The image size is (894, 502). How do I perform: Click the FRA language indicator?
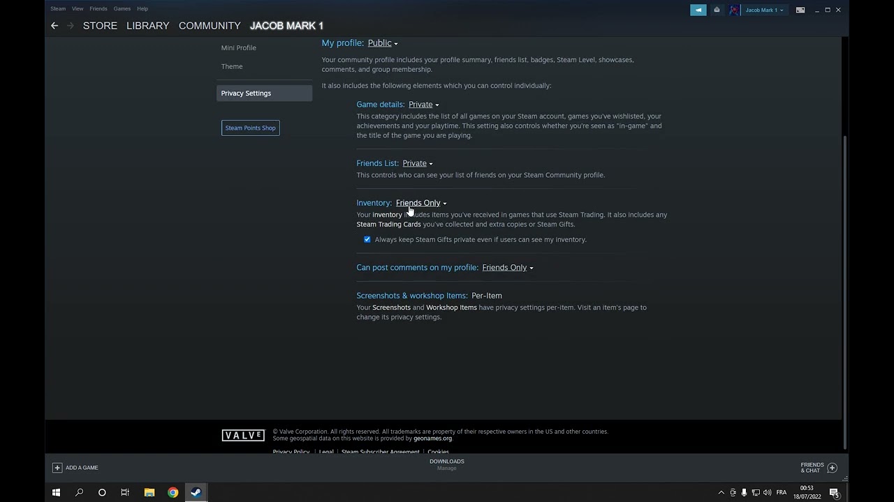[x=782, y=493]
